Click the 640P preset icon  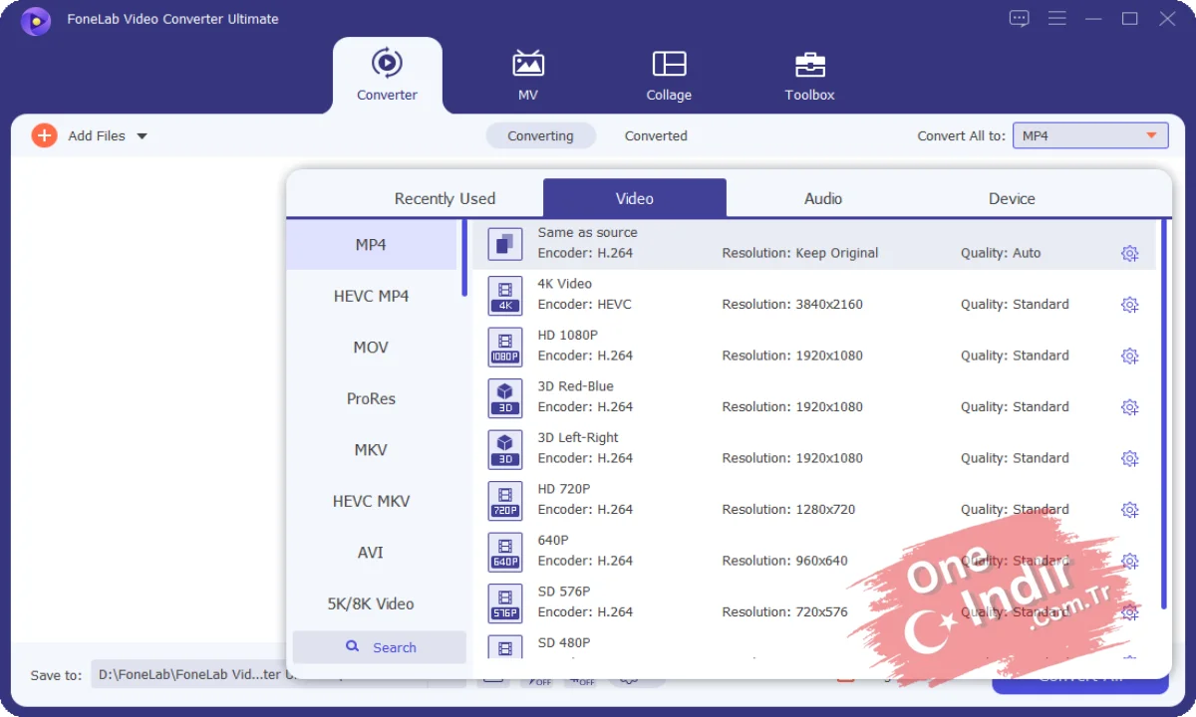(x=505, y=551)
